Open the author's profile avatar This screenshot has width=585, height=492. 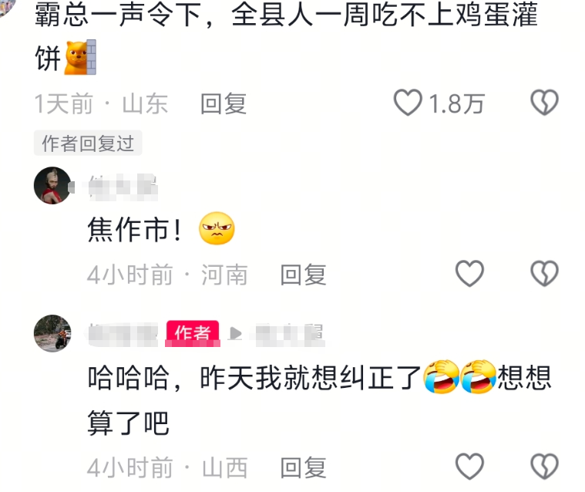(x=52, y=333)
